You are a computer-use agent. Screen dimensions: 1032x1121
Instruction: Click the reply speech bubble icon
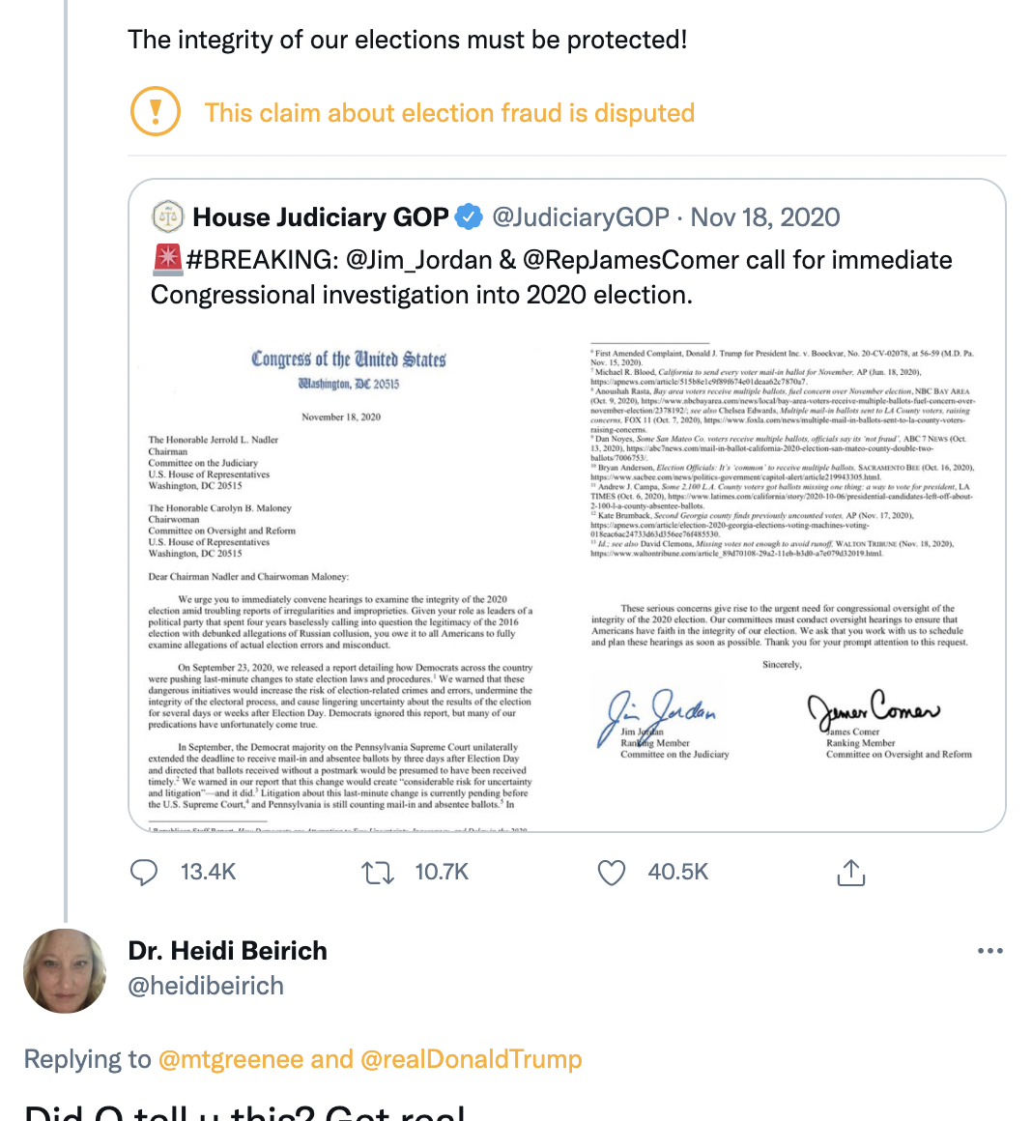point(144,873)
